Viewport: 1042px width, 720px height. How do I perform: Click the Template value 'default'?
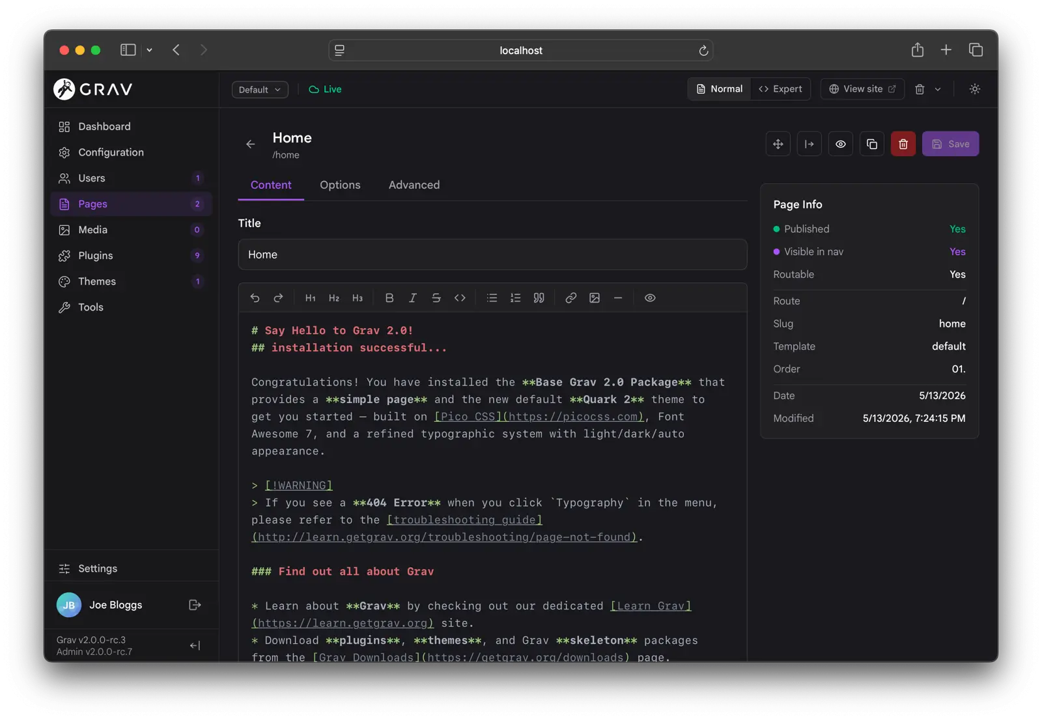click(948, 346)
